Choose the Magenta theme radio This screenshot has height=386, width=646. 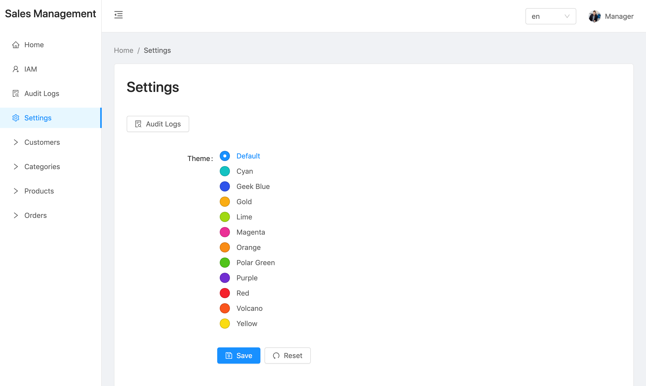[x=225, y=232]
